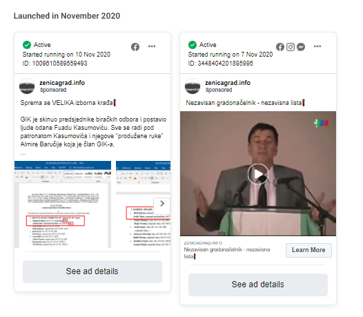Play the video in the second ad
363x317 pixels.
pos(258,174)
